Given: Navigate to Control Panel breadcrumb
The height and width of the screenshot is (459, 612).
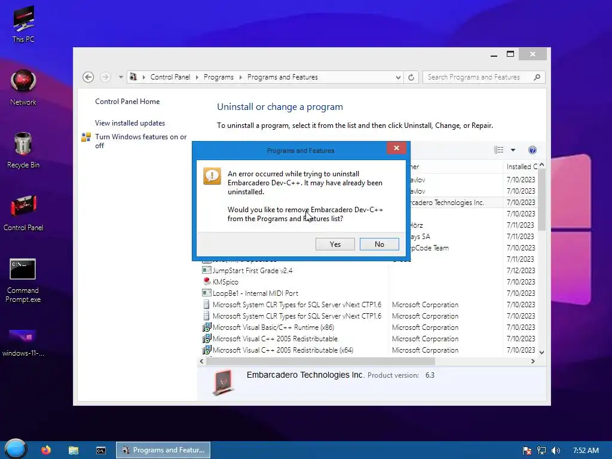Looking at the screenshot, I should click(x=170, y=77).
